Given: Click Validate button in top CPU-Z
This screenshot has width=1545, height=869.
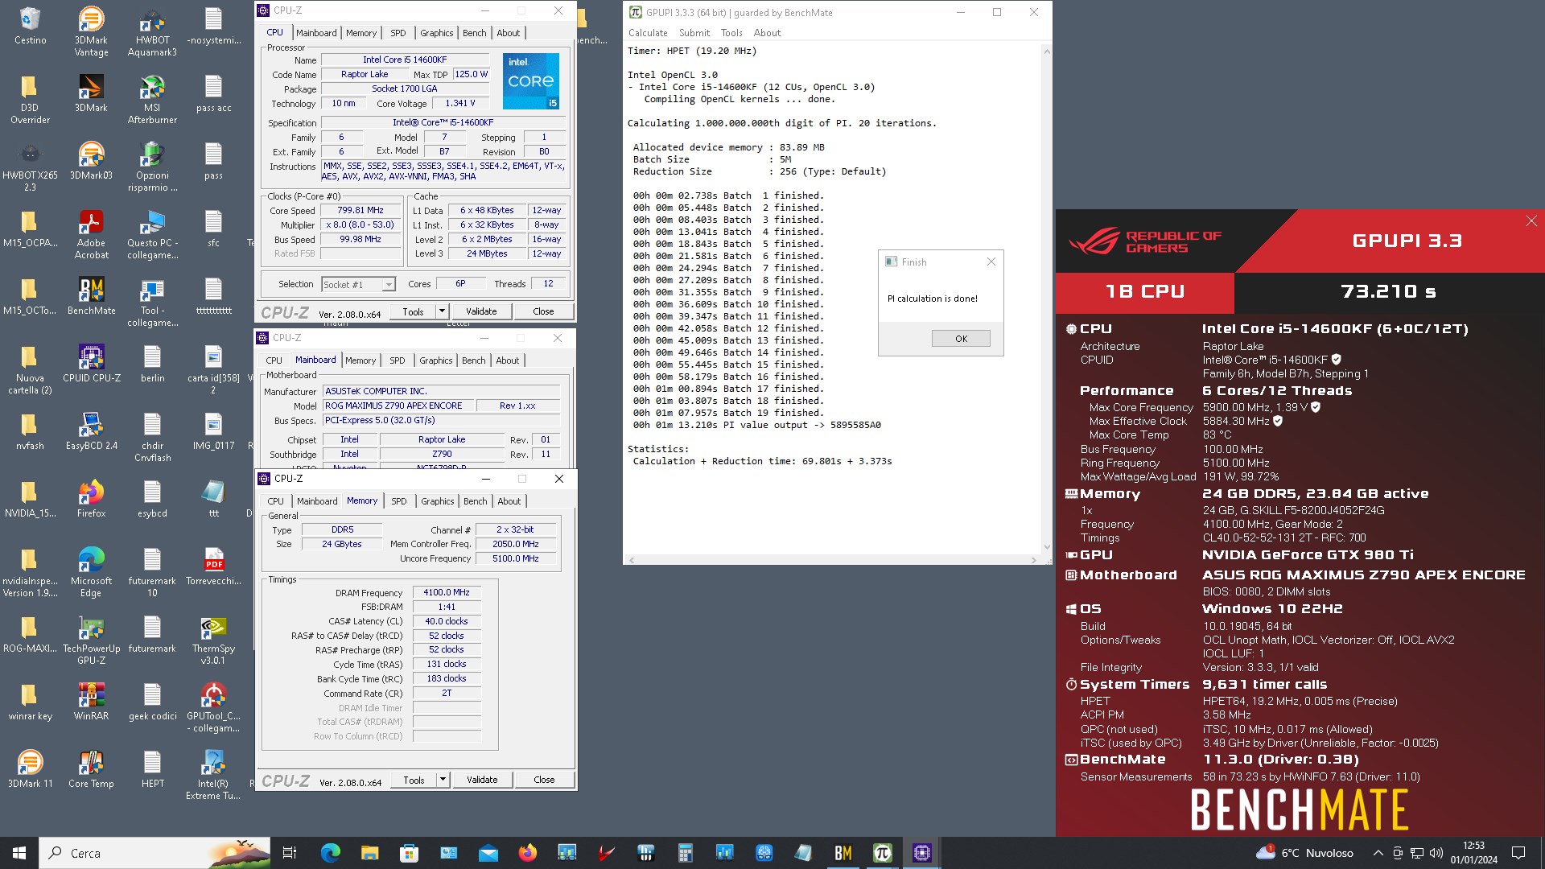Looking at the screenshot, I should tap(481, 311).
